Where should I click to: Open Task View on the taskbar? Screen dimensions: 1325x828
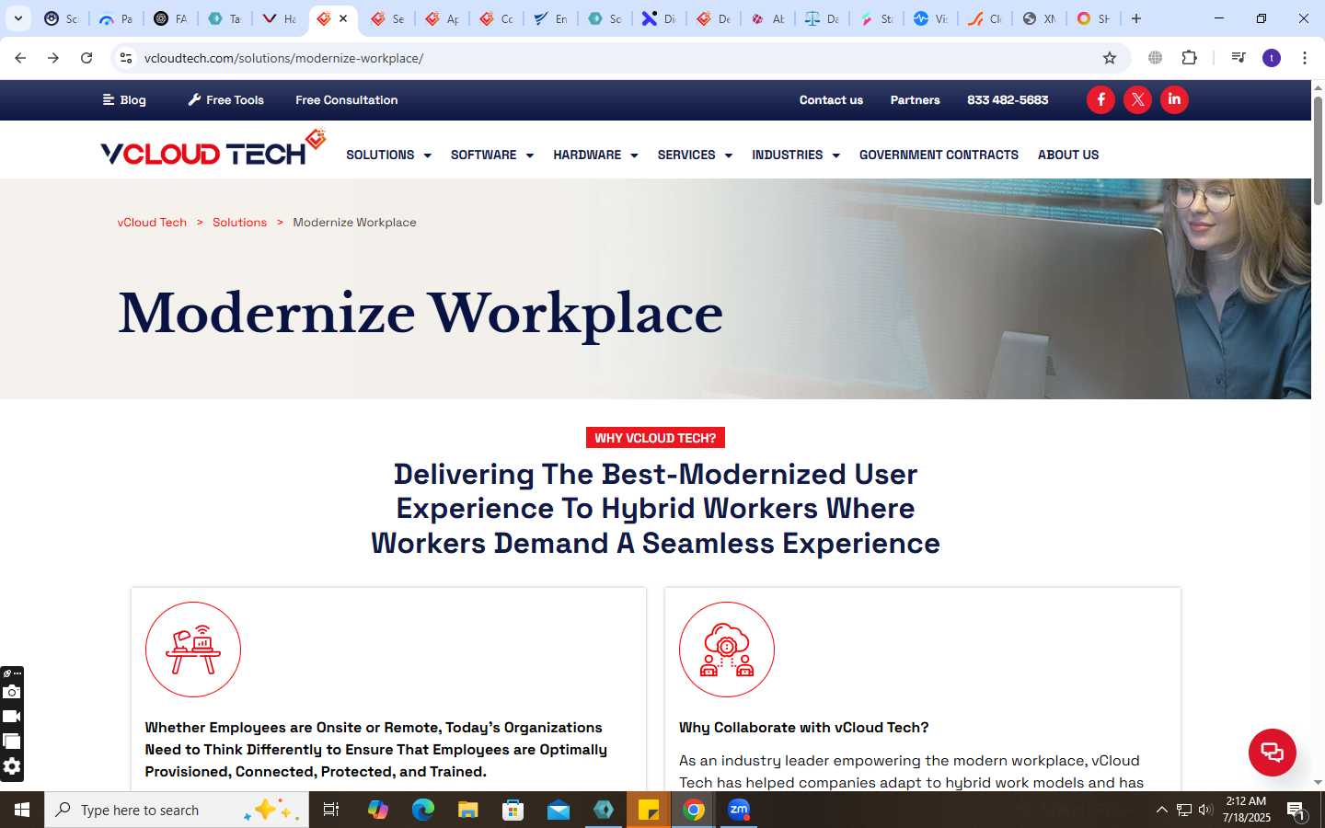(x=331, y=810)
